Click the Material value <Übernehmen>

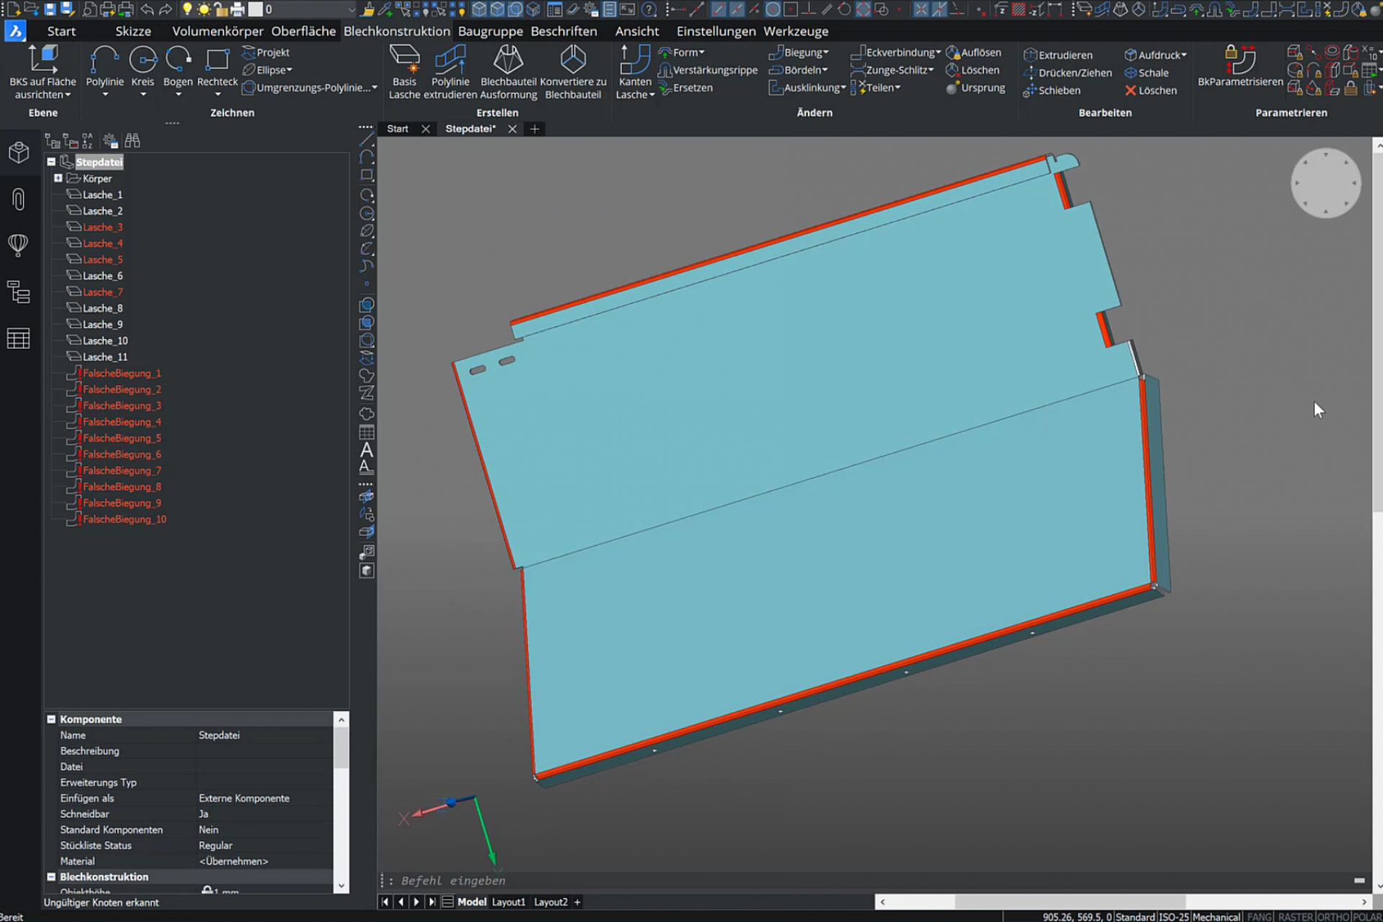coord(233,861)
